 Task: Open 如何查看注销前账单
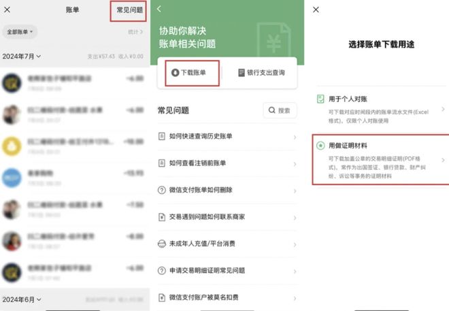(x=227, y=163)
